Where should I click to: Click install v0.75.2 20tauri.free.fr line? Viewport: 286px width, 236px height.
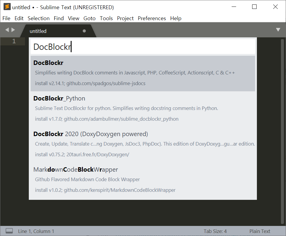[82, 154]
